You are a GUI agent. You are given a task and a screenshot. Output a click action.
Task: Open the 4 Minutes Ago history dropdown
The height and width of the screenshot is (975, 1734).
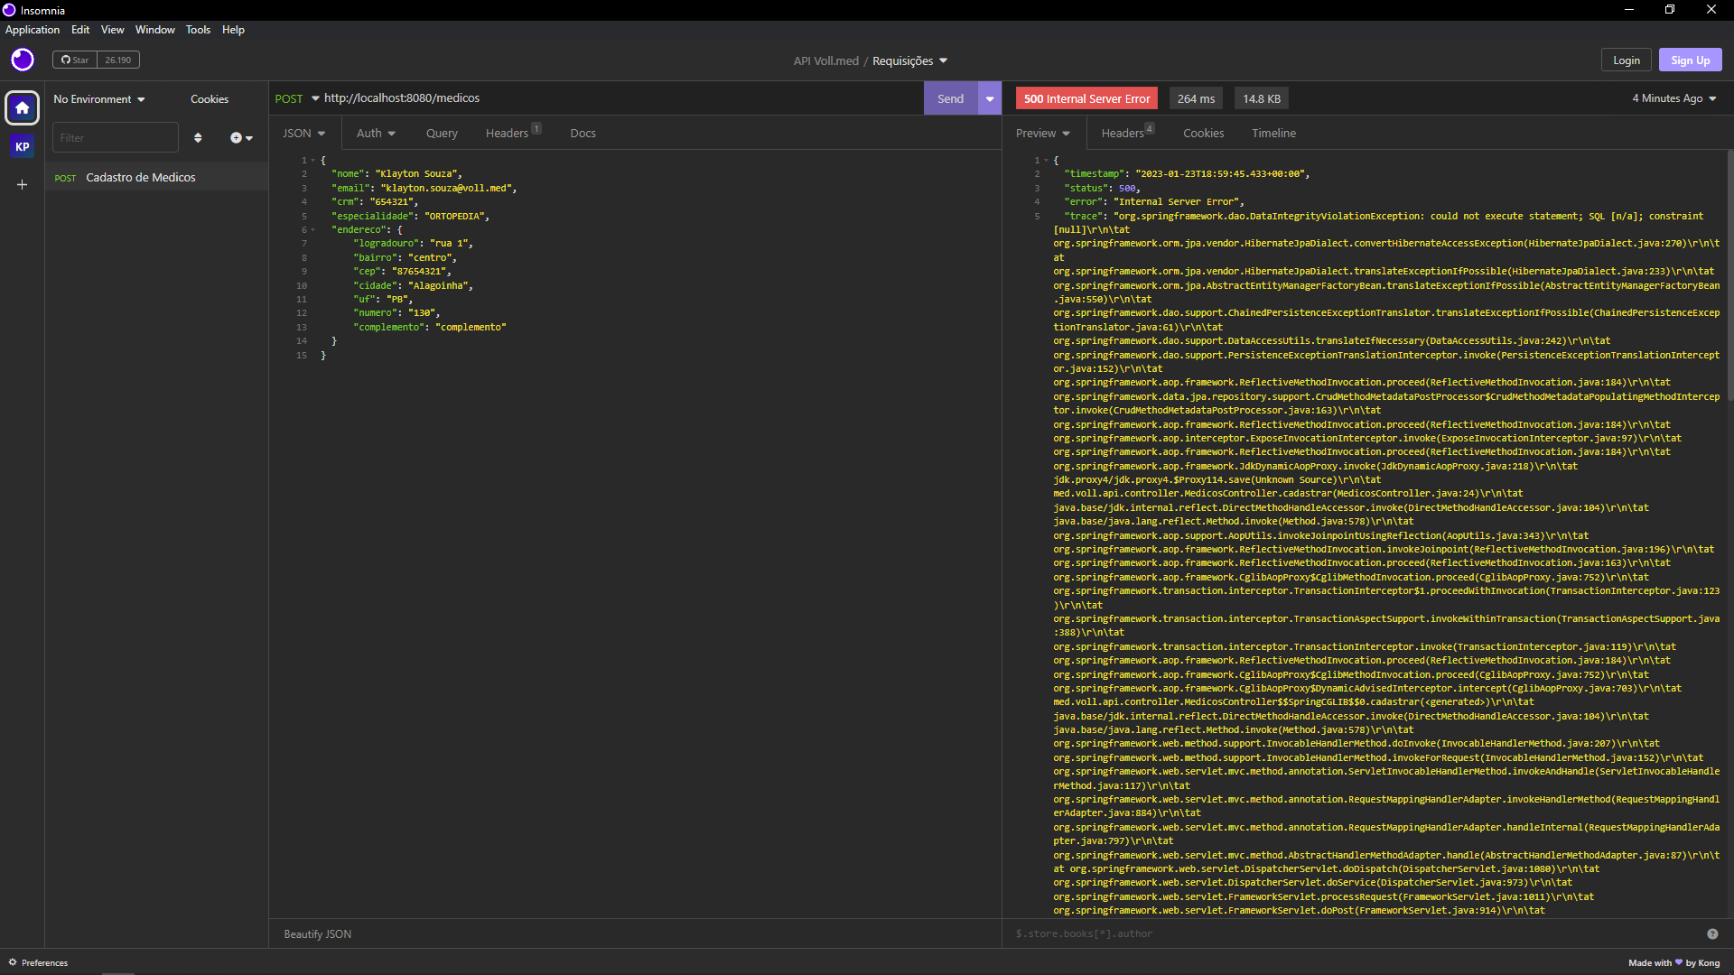[1674, 98]
